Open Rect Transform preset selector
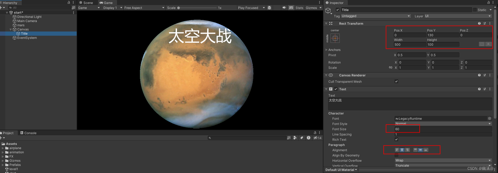 (485, 23)
